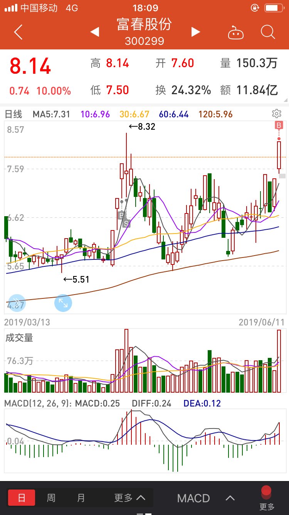The width and height of the screenshot is (289, 515).
Task: Tap the amount value 11.84亿
Action: pyautogui.click(x=257, y=90)
